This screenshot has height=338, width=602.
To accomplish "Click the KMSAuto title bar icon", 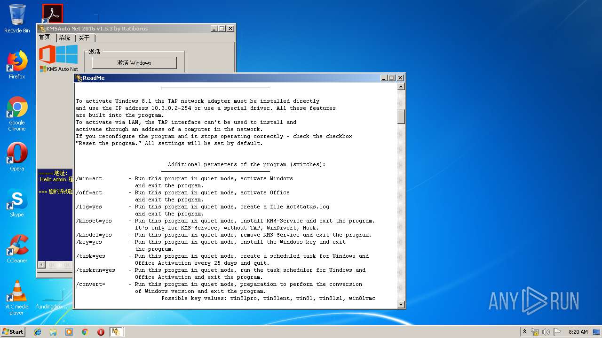I will (x=42, y=29).
